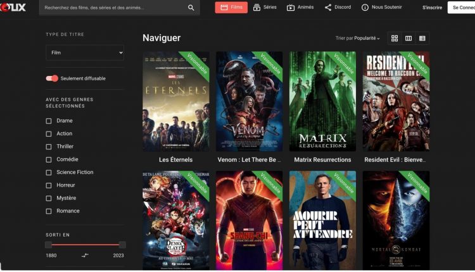Check the Science Fiction genre box
This screenshot has width=475, height=272.
tap(49, 173)
